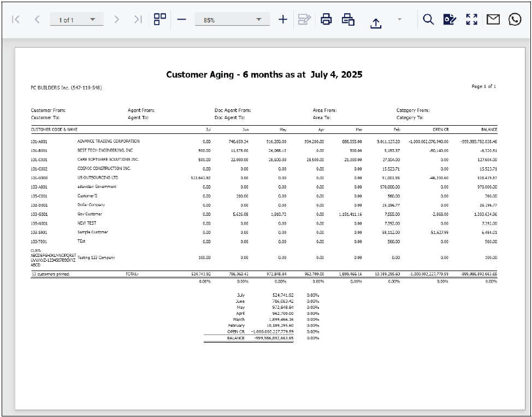Click 'Dollar Company' row name

[91, 205]
